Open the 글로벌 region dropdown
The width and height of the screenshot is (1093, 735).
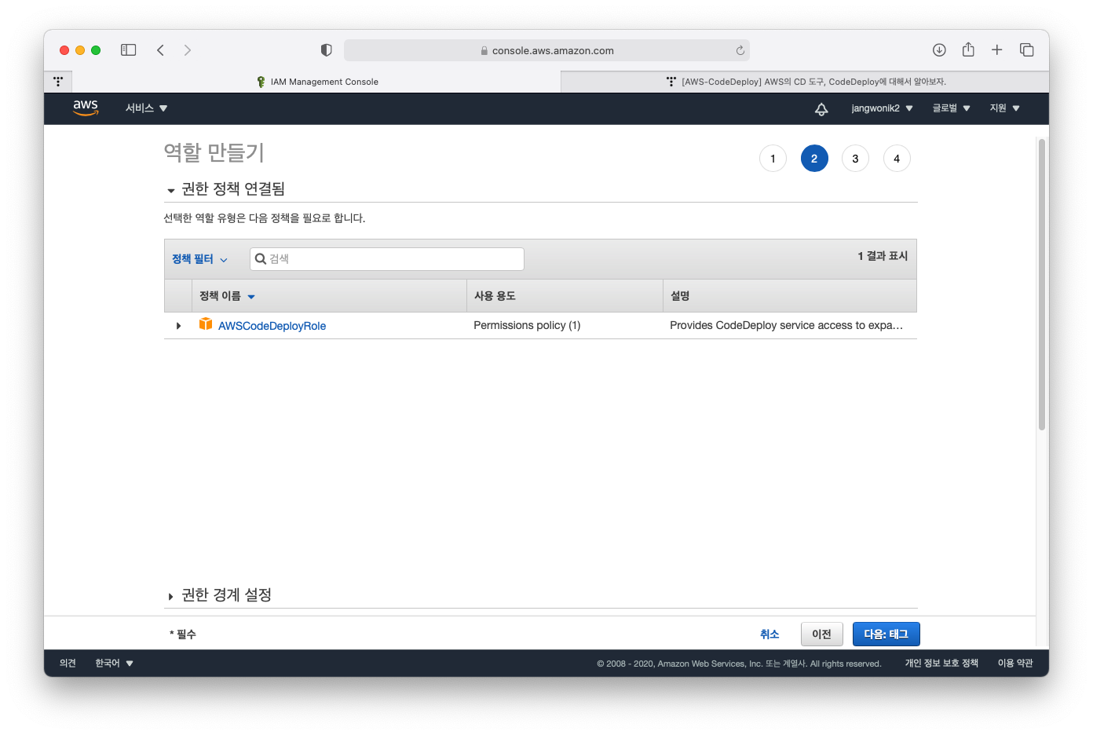click(x=951, y=108)
